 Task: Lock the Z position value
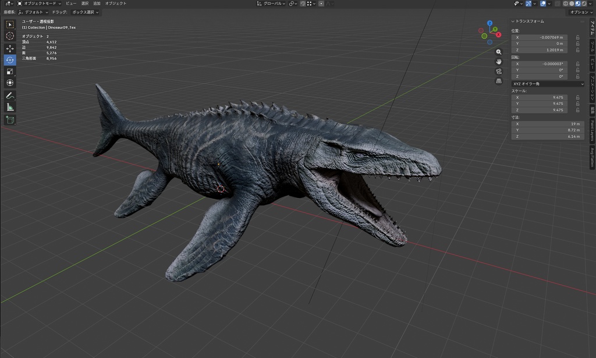(579, 49)
